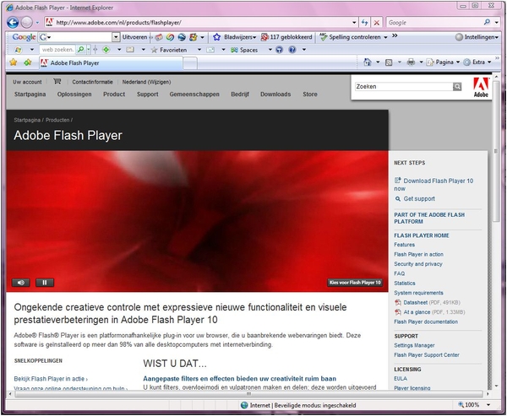The width and height of the screenshot is (507, 416).
Task: Click Bekijk Flash Player in actie link
Action: click(x=50, y=379)
